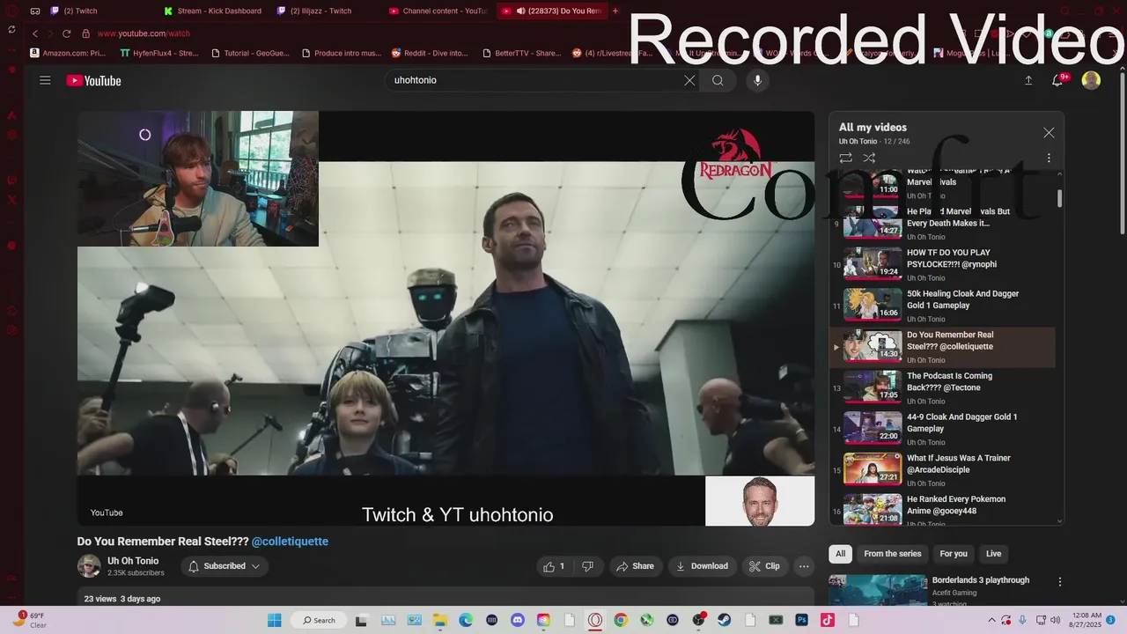Open 44-9 Cloak And Dagger Gold 1 Gameplay
Viewport: 1127px width, 634px height.
pyautogui.click(x=942, y=429)
